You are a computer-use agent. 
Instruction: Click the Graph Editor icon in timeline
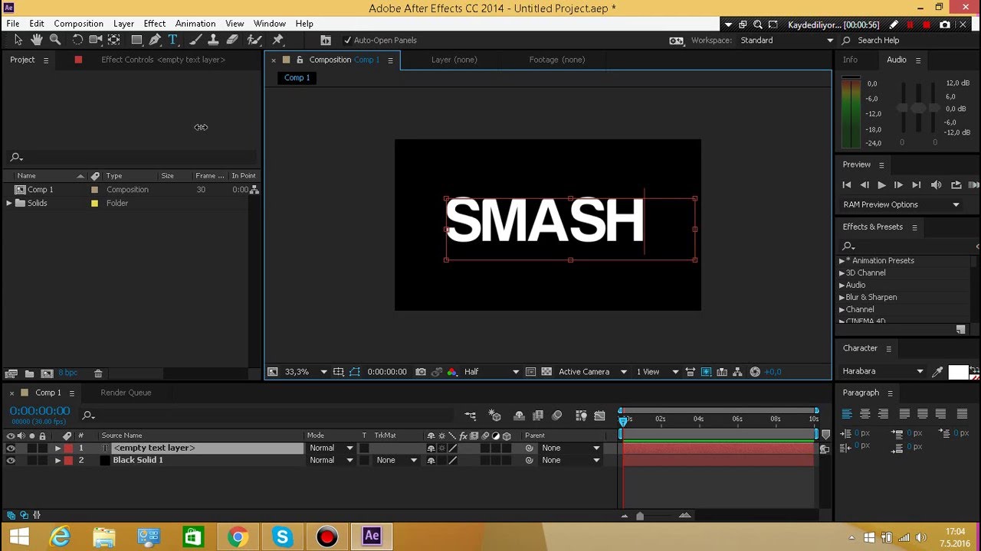(x=599, y=416)
